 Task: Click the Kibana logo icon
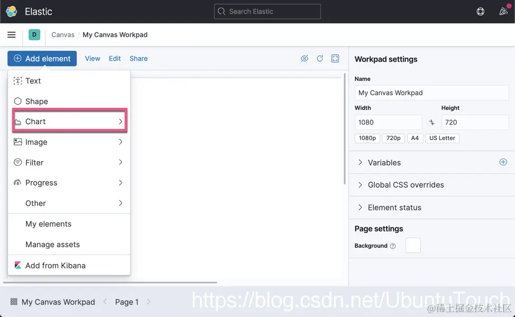(x=18, y=265)
